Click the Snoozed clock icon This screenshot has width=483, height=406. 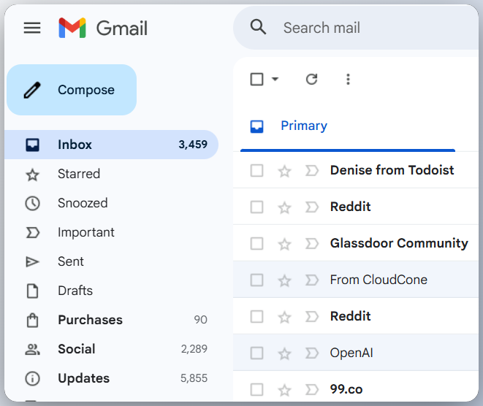click(x=32, y=204)
